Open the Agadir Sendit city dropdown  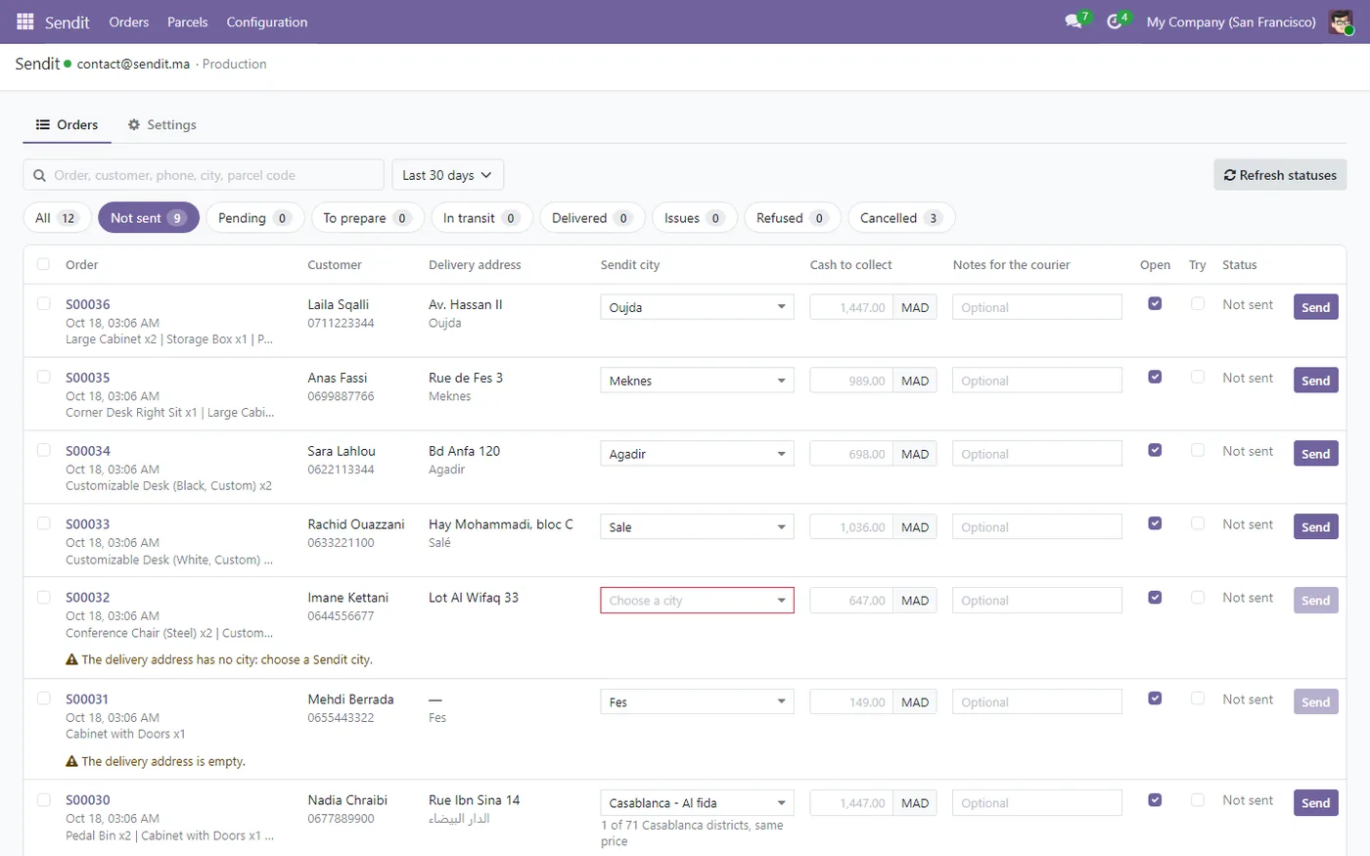pyautogui.click(x=697, y=454)
